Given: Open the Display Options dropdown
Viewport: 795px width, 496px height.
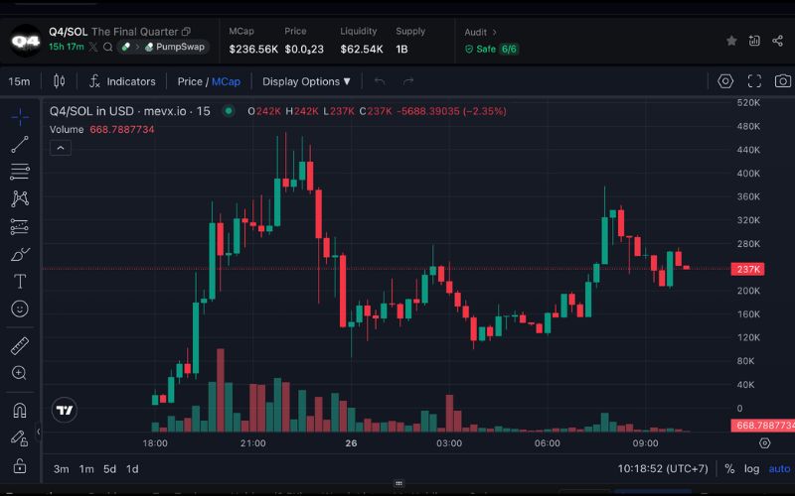Looking at the screenshot, I should [306, 81].
